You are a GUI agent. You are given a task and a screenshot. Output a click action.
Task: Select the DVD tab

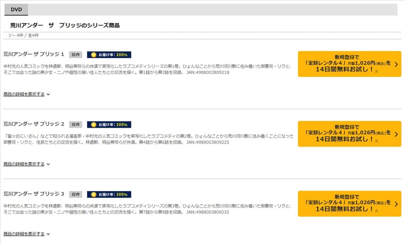16,9
